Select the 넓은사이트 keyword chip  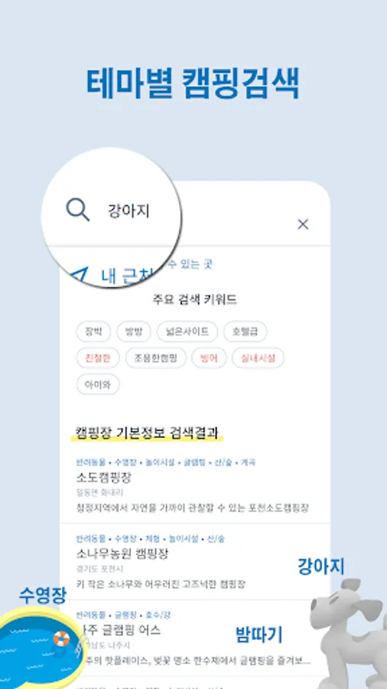187,331
